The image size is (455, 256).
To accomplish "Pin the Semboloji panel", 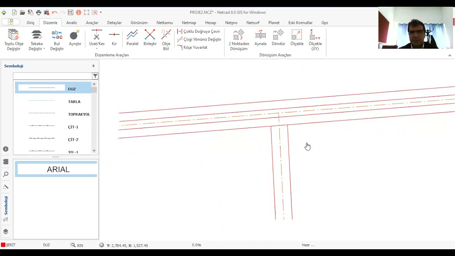I will coord(93,66).
